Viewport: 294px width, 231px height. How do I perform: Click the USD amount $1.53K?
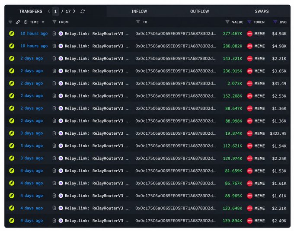[x=279, y=171]
